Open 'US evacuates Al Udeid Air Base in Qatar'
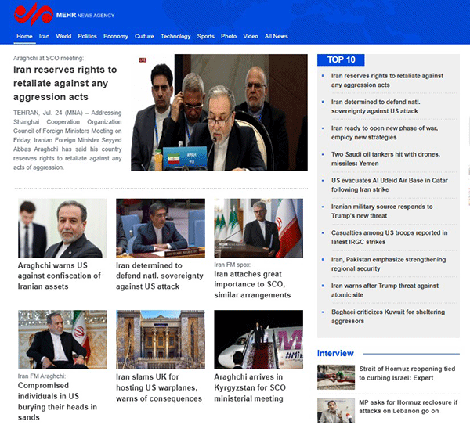The image size is (470, 425). pos(389,185)
